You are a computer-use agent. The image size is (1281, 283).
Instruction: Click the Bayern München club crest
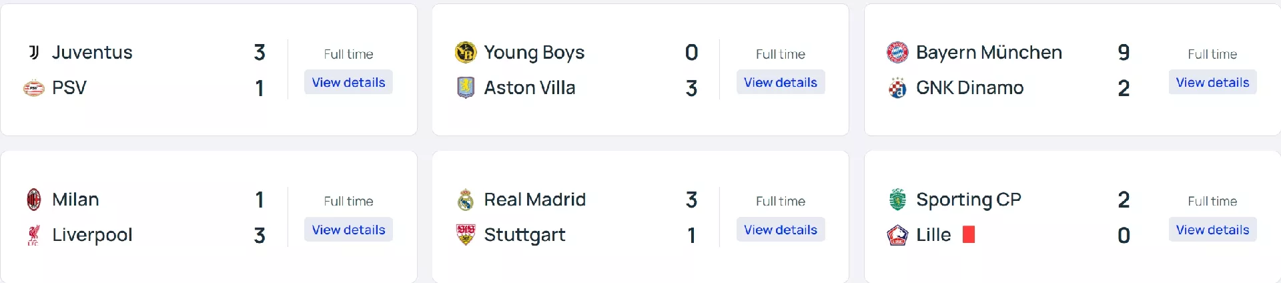[x=897, y=52]
